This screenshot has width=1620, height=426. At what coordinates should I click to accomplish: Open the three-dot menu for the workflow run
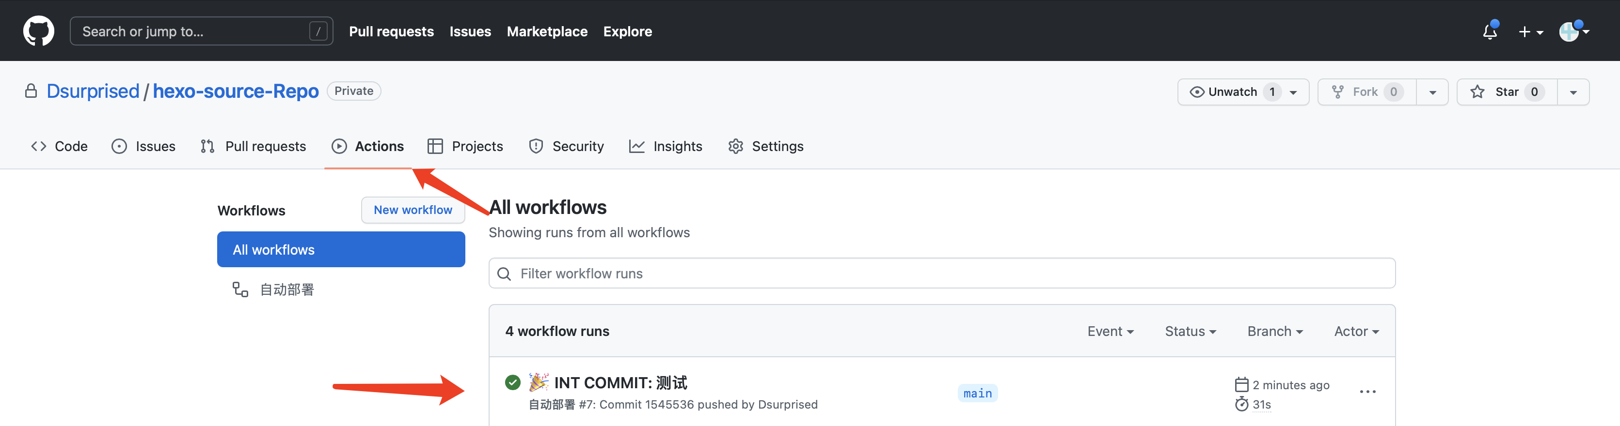[x=1367, y=392]
